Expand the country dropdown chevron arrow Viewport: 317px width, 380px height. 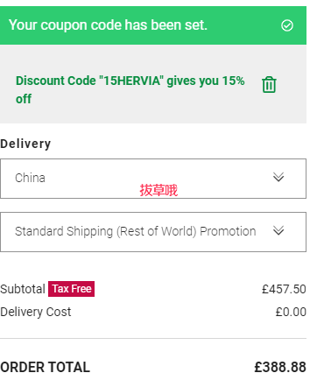[x=278, y=177]
